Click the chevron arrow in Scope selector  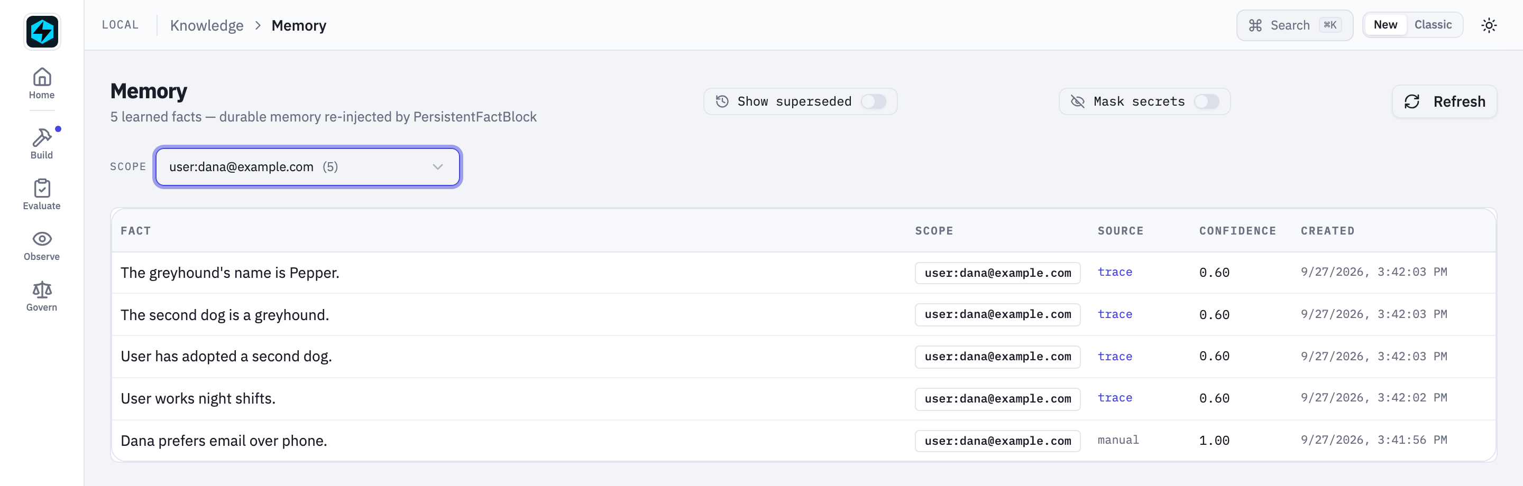(437, 167)
